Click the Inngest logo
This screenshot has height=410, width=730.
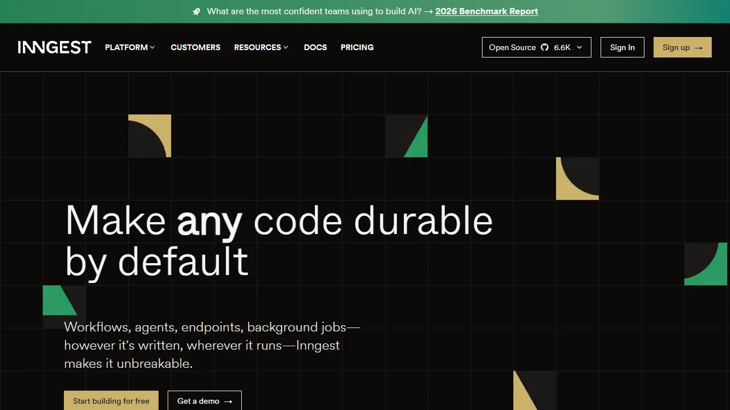click(55, 47)
